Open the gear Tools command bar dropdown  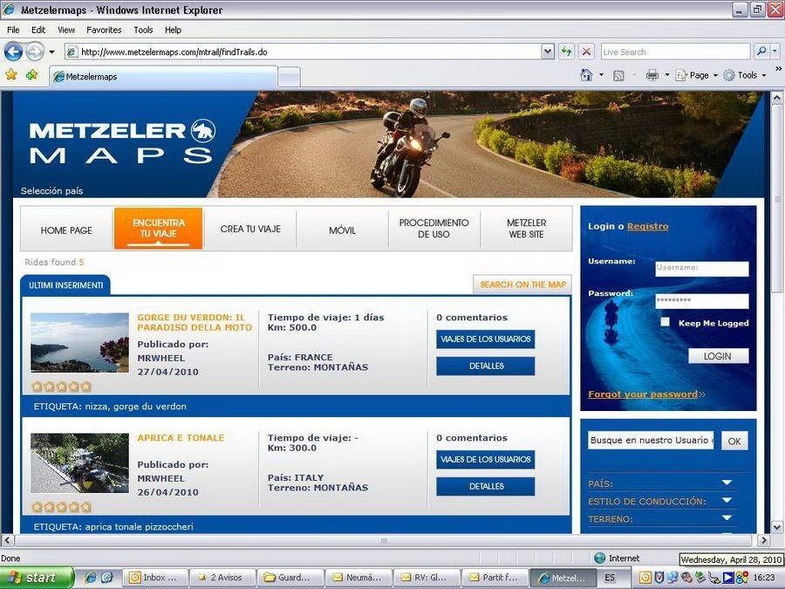pos(745,76)
